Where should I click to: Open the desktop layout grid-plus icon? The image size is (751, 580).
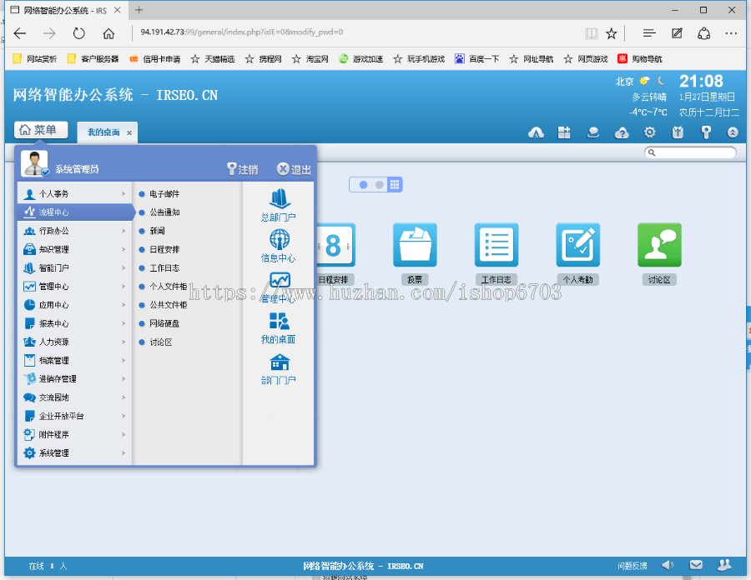tap(564, 132)
